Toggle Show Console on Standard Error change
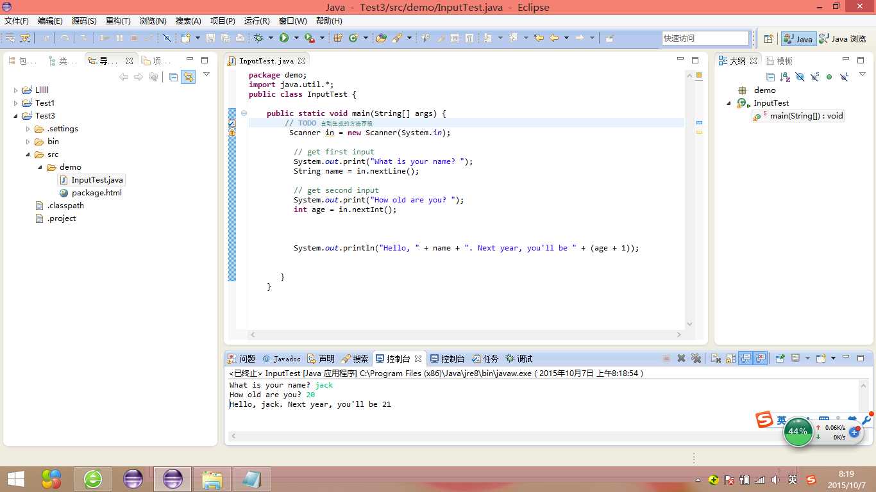The width and height of the screenshot is (876, 492). point(761,358)
